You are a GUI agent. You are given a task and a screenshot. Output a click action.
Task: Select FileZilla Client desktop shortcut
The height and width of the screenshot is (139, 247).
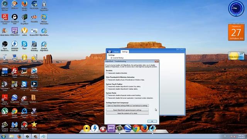(15, 73)
